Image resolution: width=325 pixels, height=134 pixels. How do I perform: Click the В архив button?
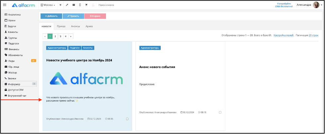tap(95, 16)
